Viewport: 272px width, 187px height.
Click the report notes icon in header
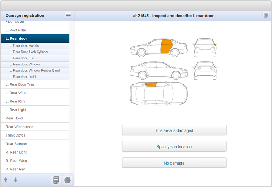pyautogui.click(x=266, y=16)
